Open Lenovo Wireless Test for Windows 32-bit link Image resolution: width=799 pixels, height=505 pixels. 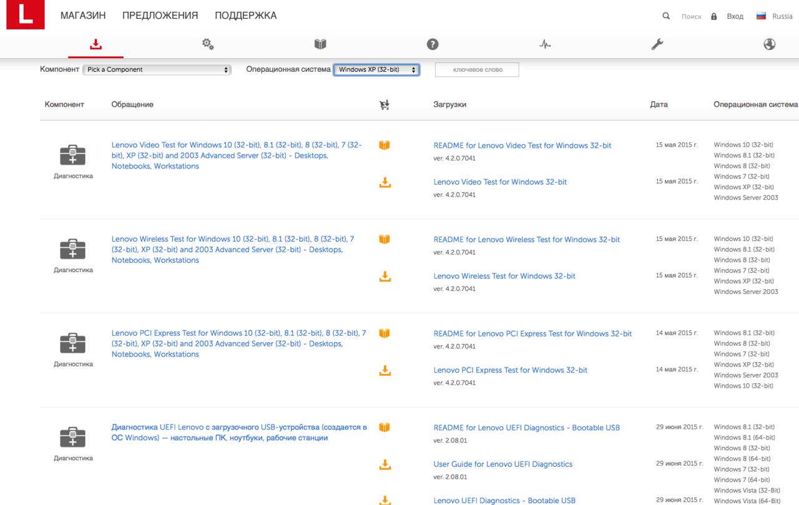(504, 276)
